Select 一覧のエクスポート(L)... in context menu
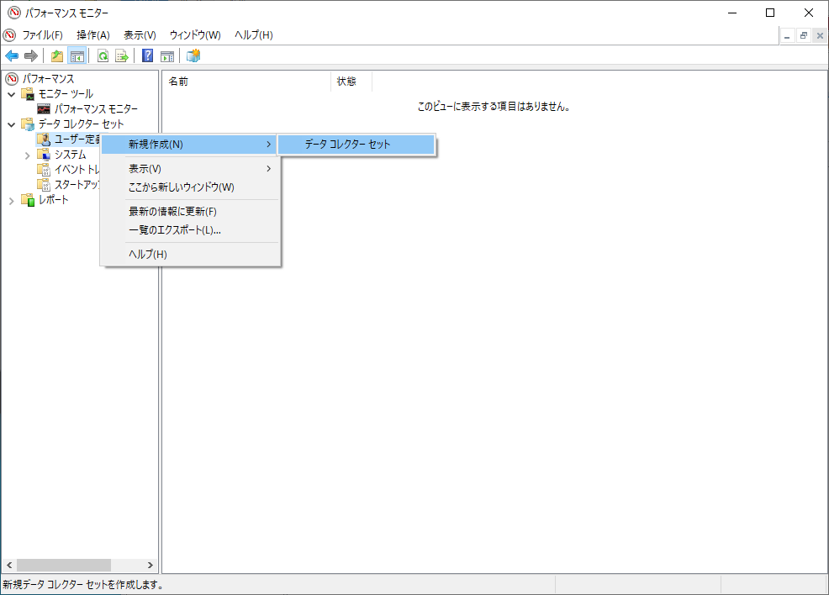This screenshot has width=829, height=595. [x=190, y=230]
